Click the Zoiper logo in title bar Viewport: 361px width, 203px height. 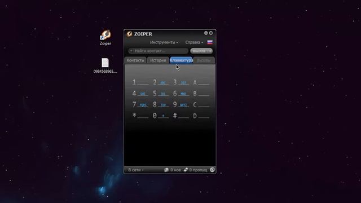[129, 34]
